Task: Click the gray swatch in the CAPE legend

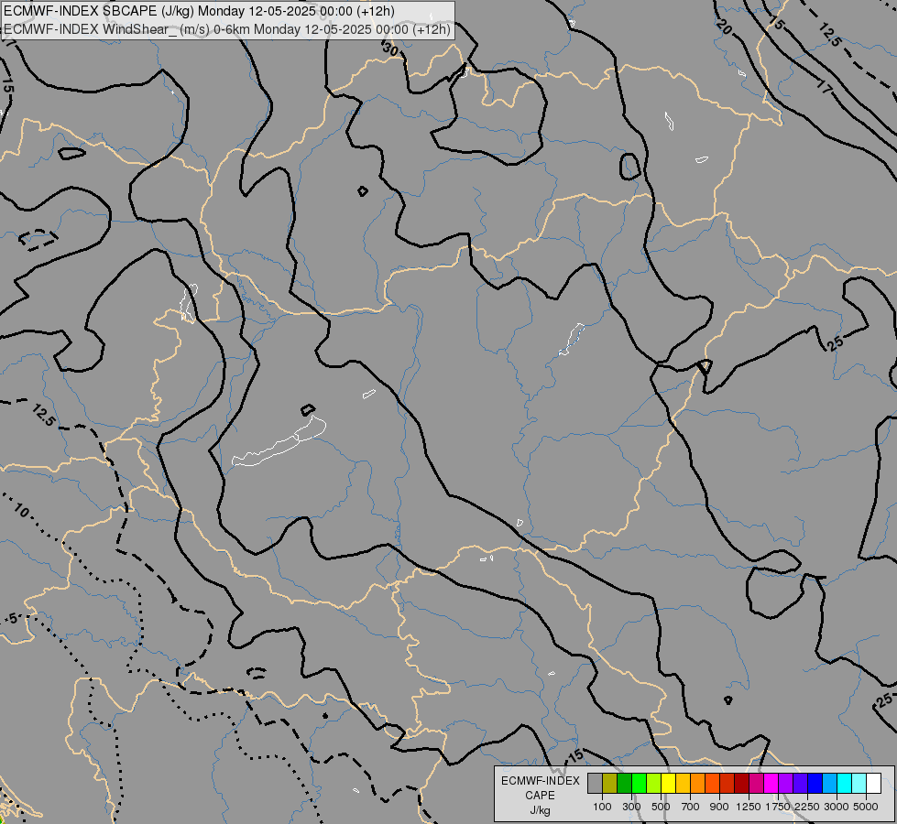Action: (595, 784)
